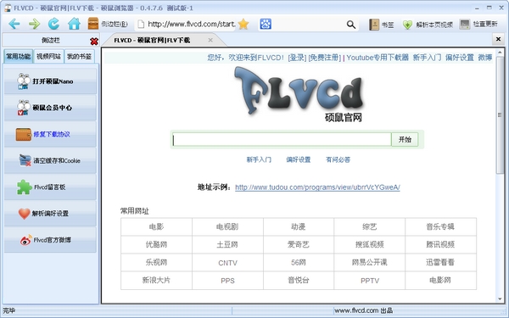
Task: Click 解析本页视频 parse video button
Action: point(428,25)
